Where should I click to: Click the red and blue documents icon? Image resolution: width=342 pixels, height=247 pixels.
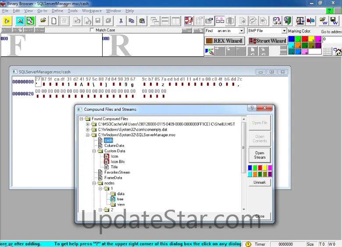[x=310, y=21]
